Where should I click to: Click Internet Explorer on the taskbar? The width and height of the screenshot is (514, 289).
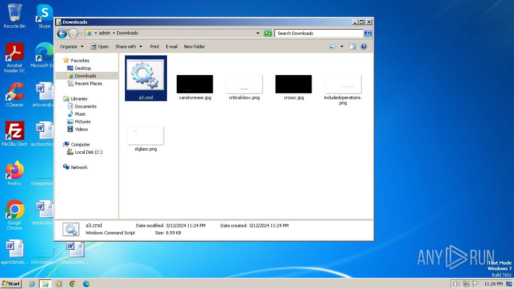[32, 284]
